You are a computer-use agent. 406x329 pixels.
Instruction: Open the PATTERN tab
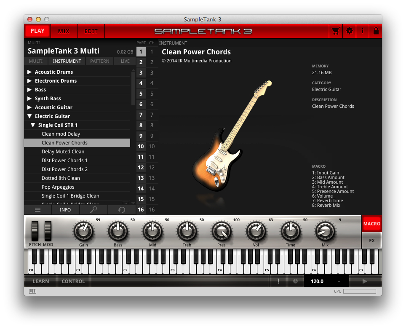pos(99,61)
